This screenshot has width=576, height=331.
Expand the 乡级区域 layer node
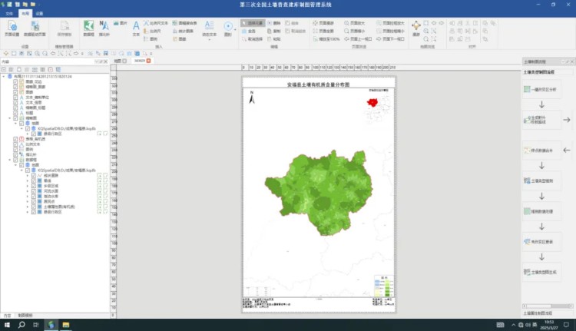[x=27, y=185]
